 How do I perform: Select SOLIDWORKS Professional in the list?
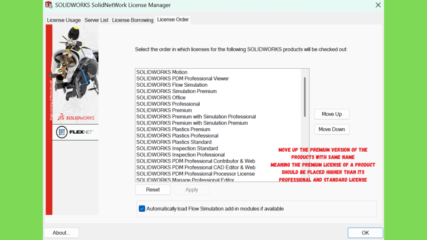[218, 104]
